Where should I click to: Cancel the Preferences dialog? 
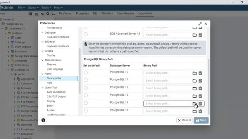coord(184,120)
